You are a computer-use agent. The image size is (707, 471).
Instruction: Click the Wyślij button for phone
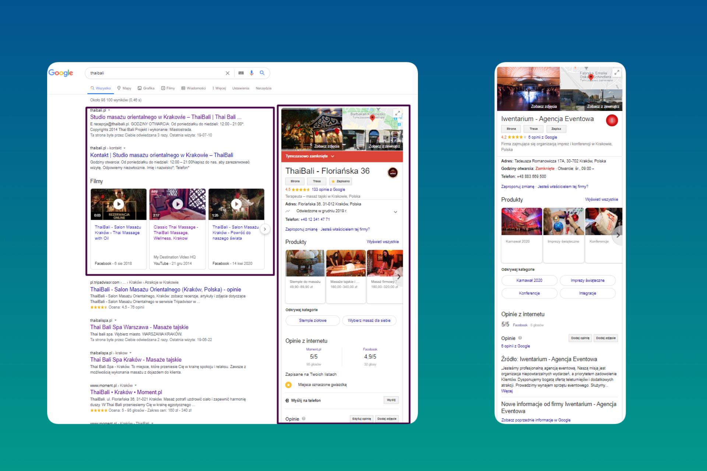pos(391,400)
